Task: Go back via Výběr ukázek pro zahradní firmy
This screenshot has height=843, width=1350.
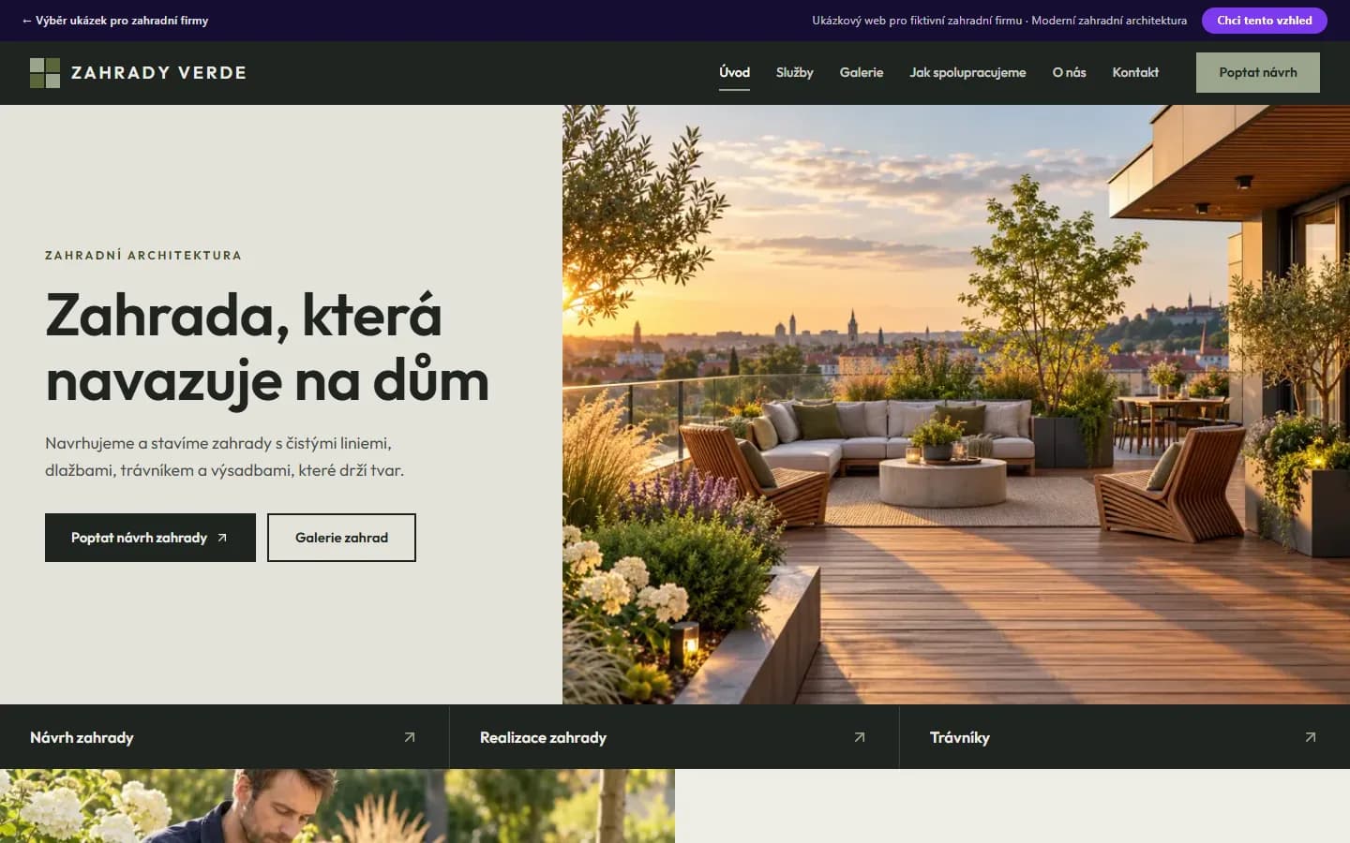Action: pyautogui.click(x=115, y=21)
